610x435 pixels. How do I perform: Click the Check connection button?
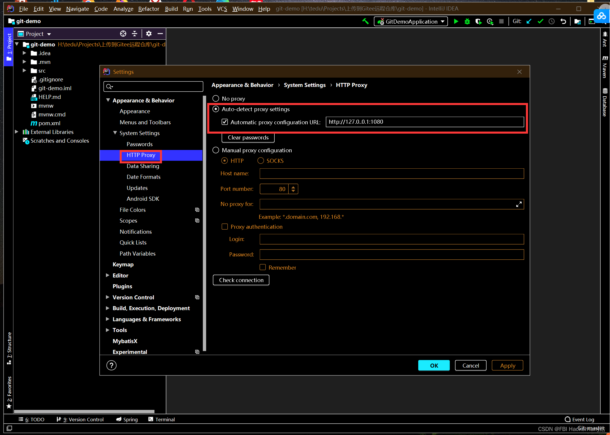(241, 280)
